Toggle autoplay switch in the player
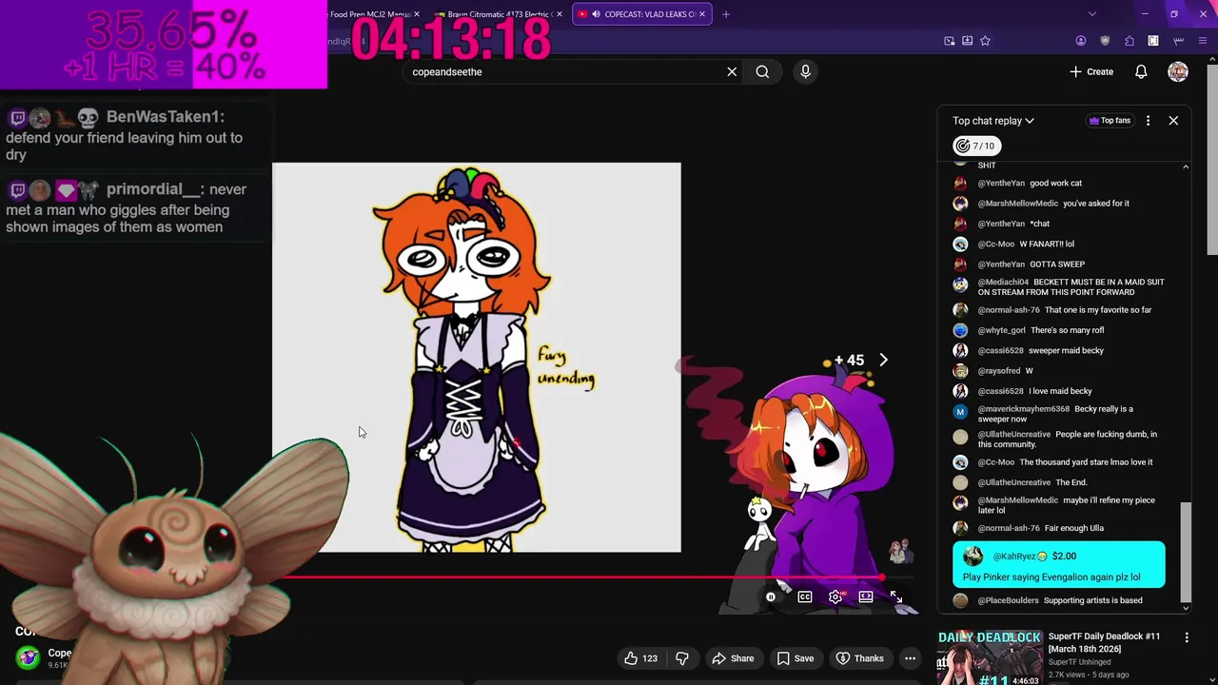 (x=774, y=597)
